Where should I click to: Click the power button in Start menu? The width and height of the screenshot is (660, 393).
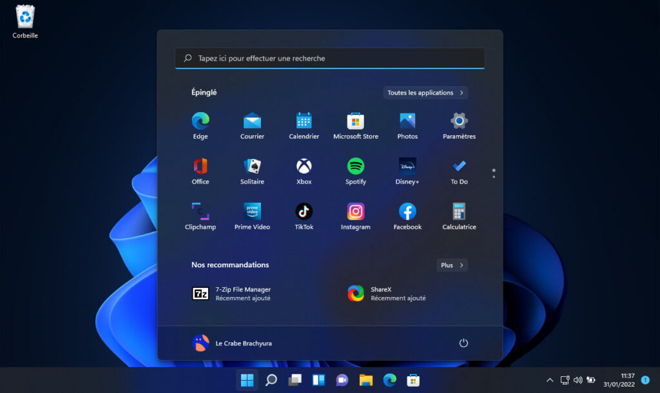pos(463,343)
